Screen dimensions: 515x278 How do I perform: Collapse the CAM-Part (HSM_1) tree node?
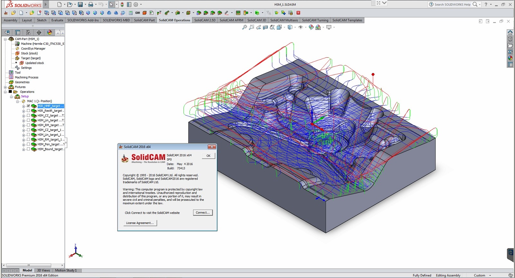coord(5,39)
